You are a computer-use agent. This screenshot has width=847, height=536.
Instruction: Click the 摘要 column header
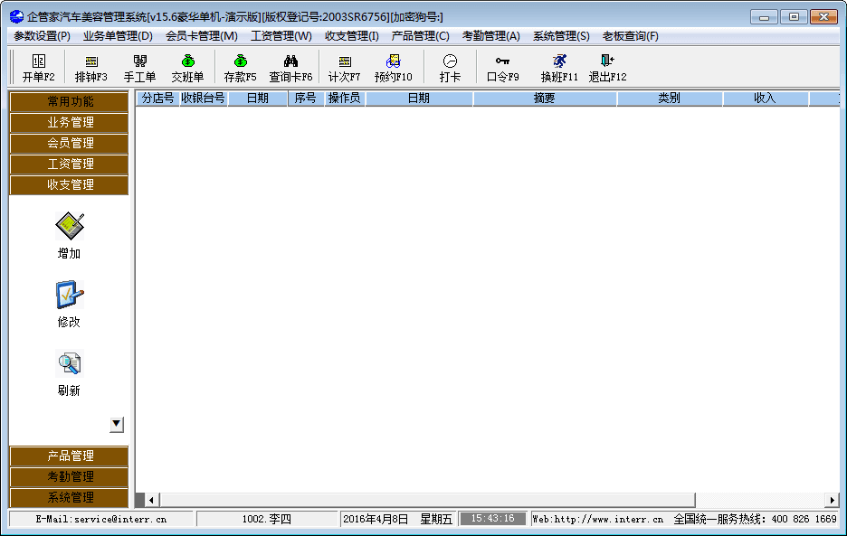tap(544, 99)
